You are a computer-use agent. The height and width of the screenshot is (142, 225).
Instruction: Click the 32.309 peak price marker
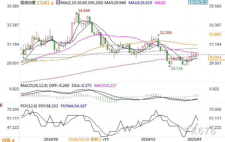point(166,32)
